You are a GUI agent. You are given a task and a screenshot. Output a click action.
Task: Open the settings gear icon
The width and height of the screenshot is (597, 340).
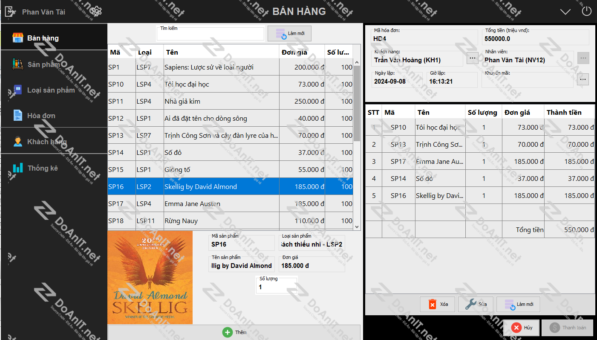[x=96, y=12]
